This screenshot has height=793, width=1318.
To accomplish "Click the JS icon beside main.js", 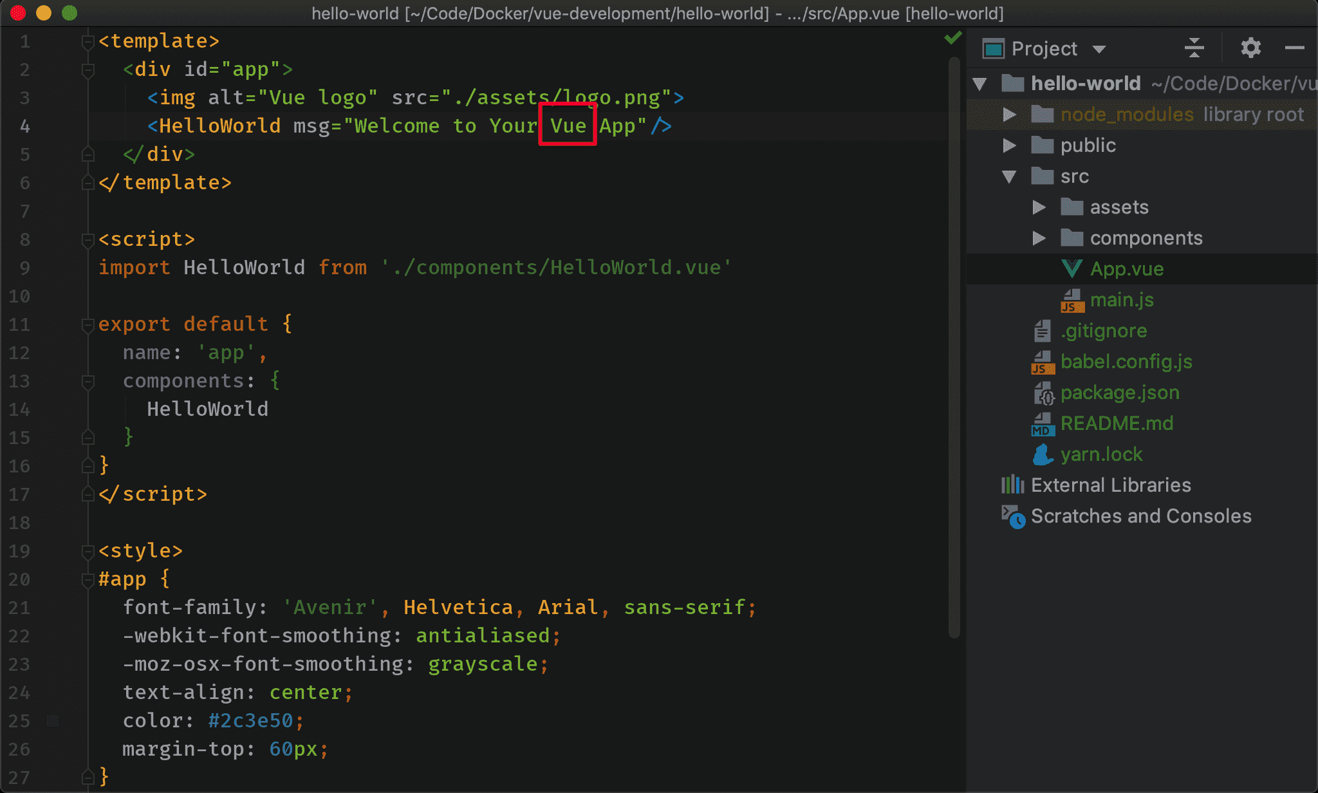I will 1072,301.
